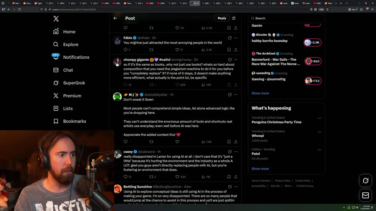The height and width of the screenshot is (211, 376).
Task: View analytics showing 14K on chompy gigante's post
Action: pos(206,85)
